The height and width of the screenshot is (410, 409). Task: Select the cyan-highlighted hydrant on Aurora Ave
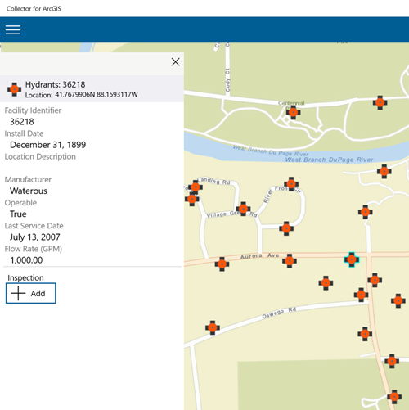click(352, 259)
